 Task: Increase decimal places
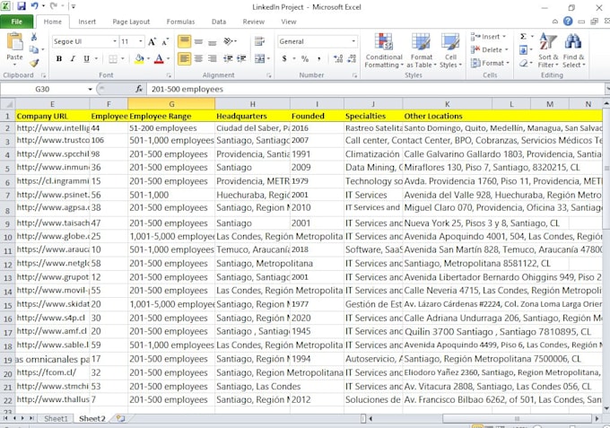pyautogui.click(x=338, y=58)
